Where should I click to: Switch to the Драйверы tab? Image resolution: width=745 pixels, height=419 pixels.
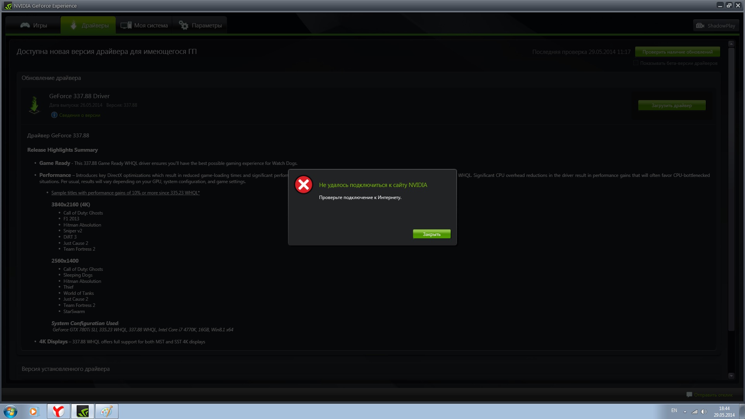point(88,25)
